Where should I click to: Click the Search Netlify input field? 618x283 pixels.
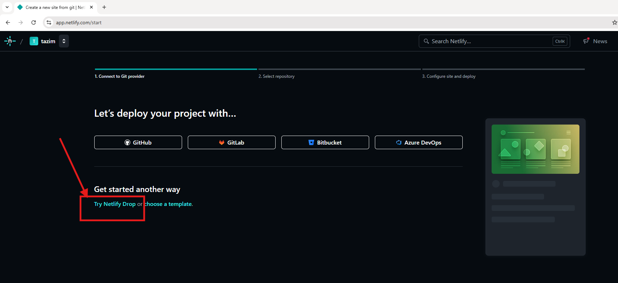489,41
